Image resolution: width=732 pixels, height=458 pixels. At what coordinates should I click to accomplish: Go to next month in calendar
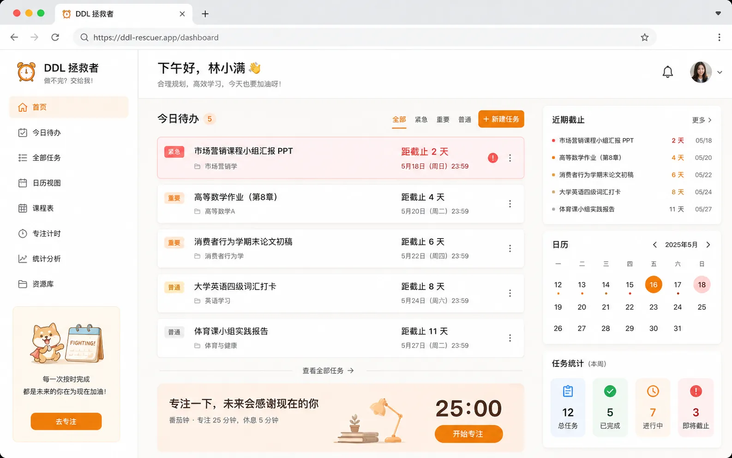tap(708, 245)
